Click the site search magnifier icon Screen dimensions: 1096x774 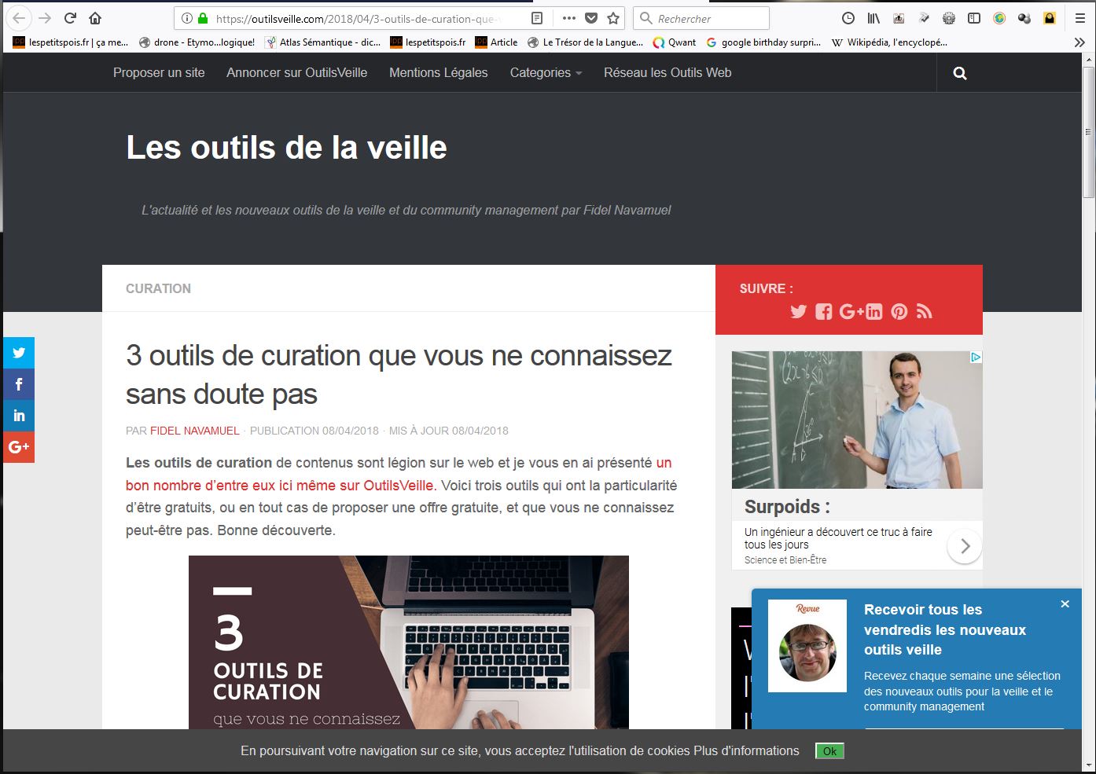[x=960, y=73]
